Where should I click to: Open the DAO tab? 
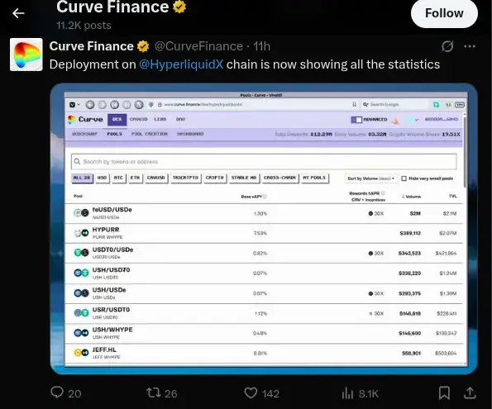coord(180,119)
